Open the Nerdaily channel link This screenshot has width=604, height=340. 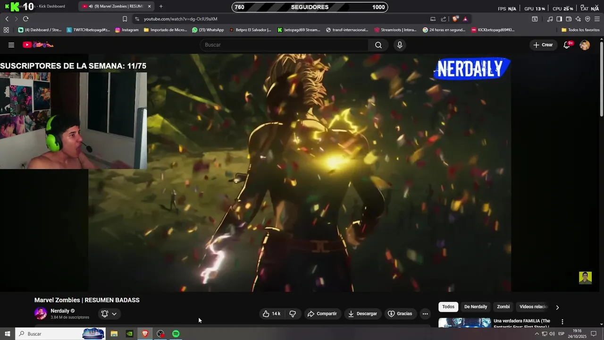tap(60, 311)
